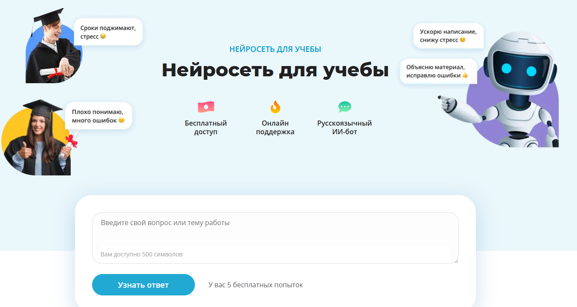577x307 pixels.
Task: Select the thumbs-up student photo
Action: [36, 141]
